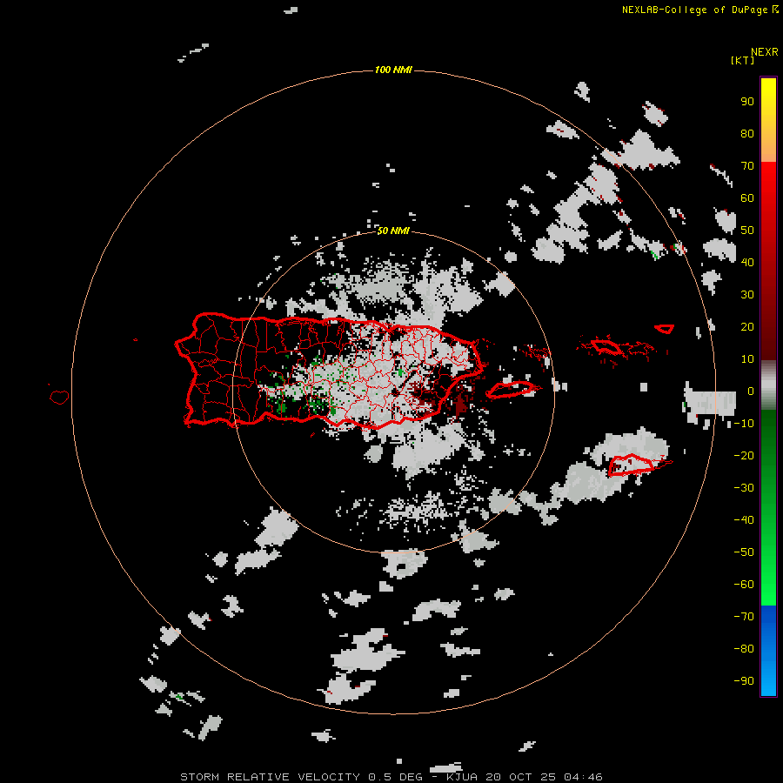Click the -20 value on velocity scale
This screenshot has height=783, width=783.
click(x=744, y=456)
